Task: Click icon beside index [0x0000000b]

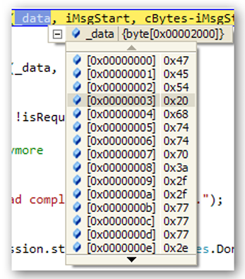Action: tap(77, 208)
